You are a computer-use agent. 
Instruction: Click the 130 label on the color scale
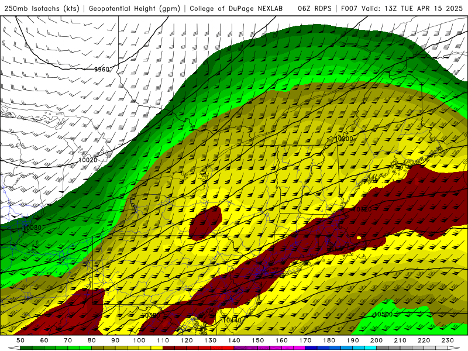click(210, 340)
